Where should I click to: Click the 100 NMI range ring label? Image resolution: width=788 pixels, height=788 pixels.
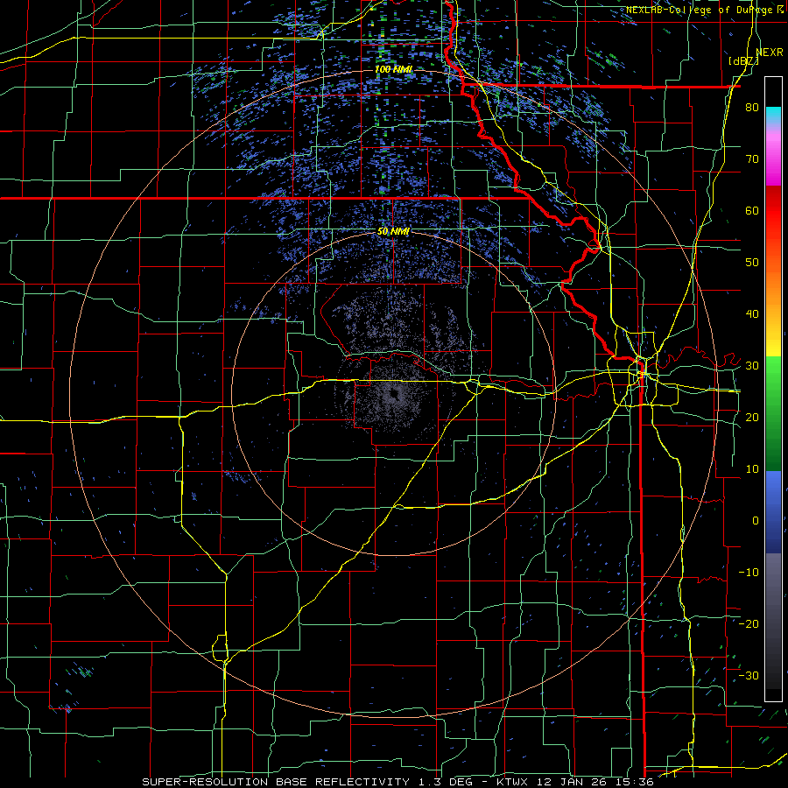(x=394, y=69)
